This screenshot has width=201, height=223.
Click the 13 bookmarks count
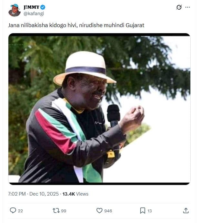150,211
